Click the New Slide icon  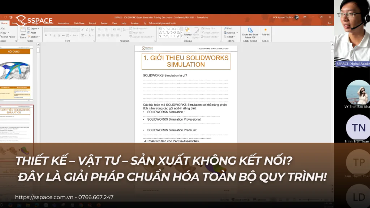(x=23, y=30)
